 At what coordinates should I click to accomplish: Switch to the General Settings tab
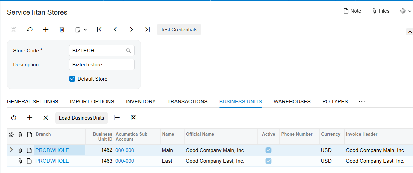tap(33, 102)
